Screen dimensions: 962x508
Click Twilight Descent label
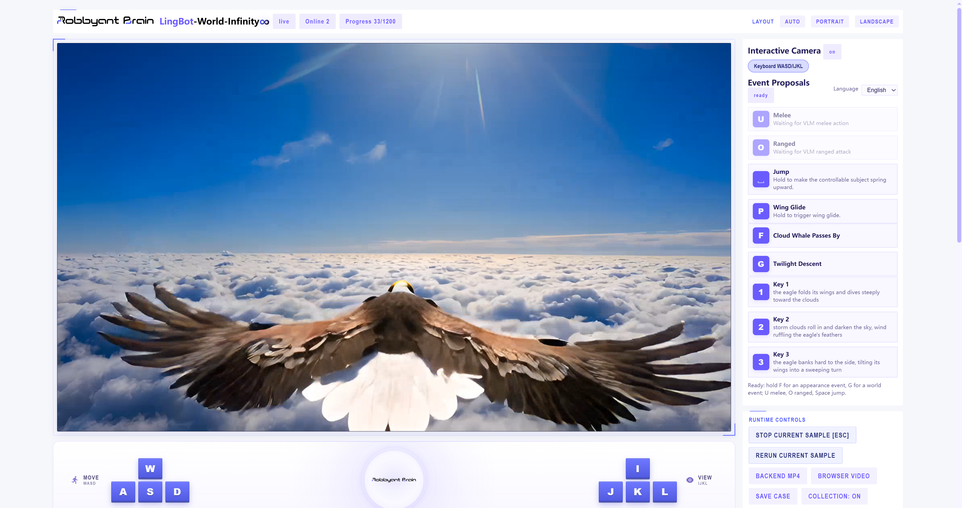click(797, 264)
